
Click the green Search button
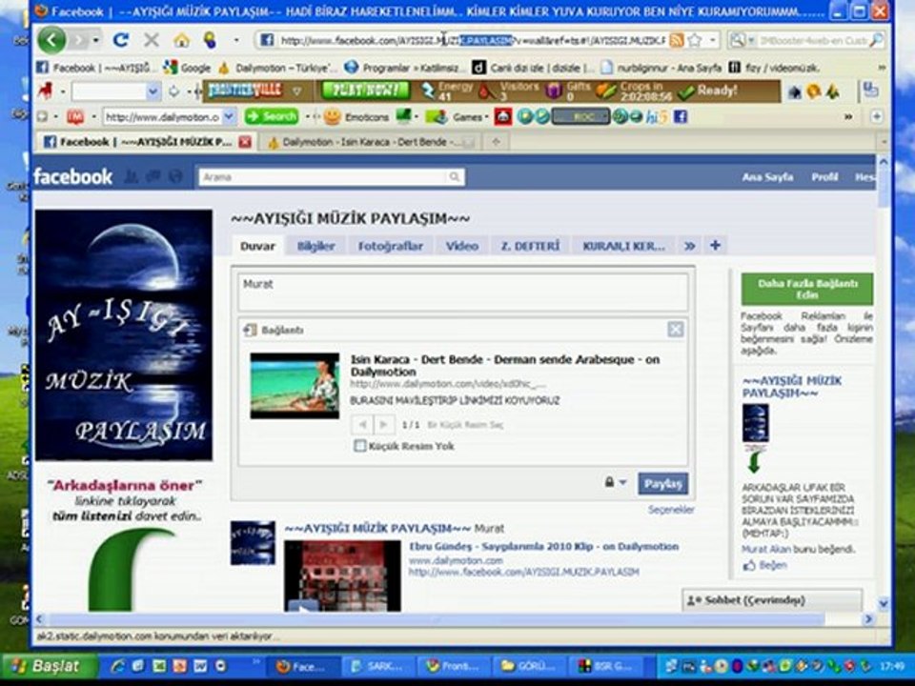click(x=272, y=116)
